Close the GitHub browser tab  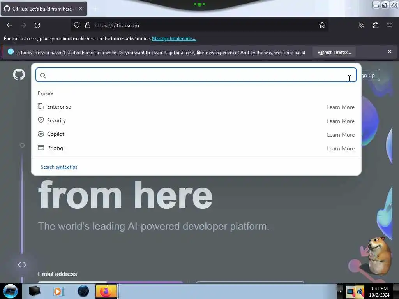[x=80, y=9]
